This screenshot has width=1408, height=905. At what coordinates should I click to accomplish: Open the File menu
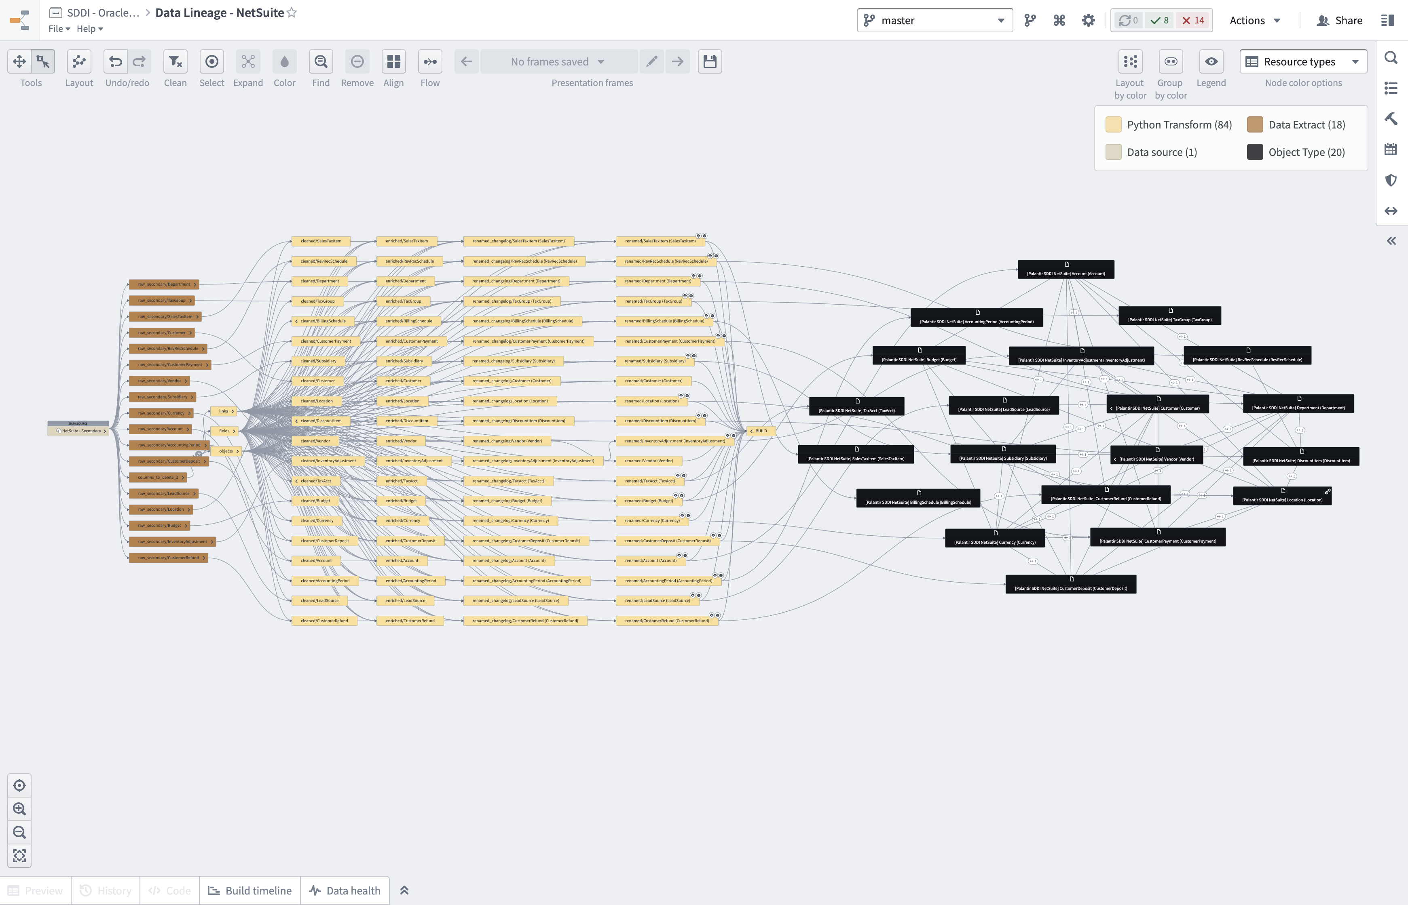point(59,29)
